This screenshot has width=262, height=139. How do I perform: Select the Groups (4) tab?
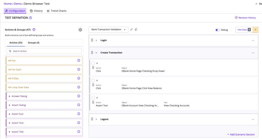33,43
